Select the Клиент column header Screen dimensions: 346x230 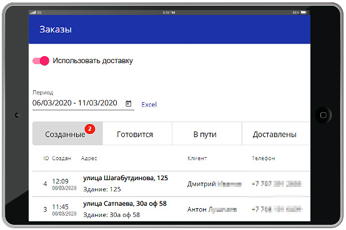(197, 158)
